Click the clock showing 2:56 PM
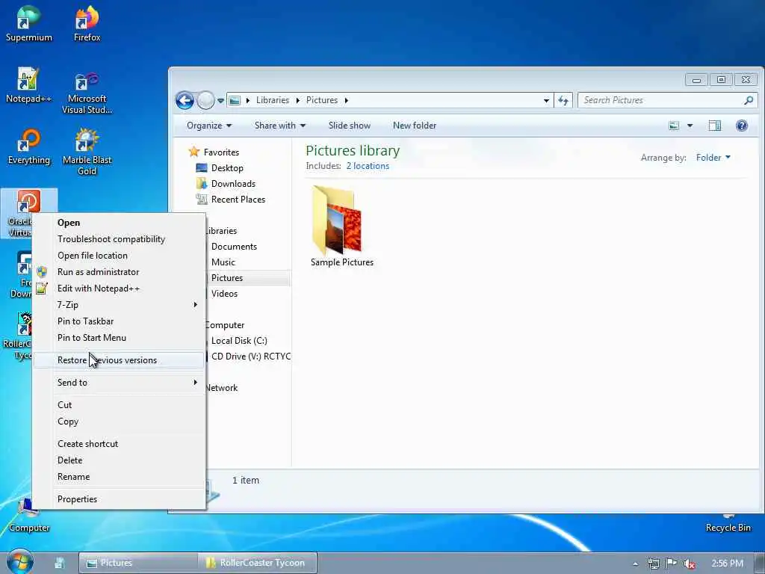 tap(727, 564)
